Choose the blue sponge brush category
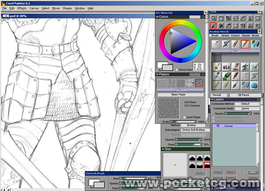Screen dimensions: 265x191 (x=254, y=85)
